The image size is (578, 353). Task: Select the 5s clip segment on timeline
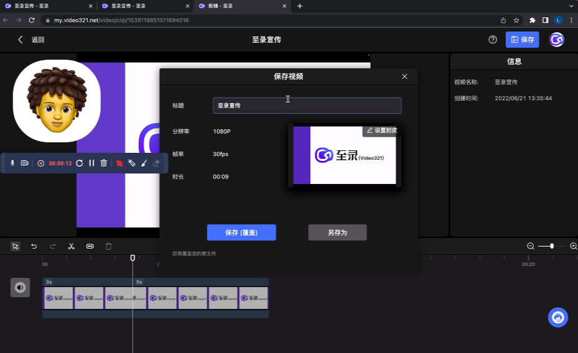[x=201, y=298]
